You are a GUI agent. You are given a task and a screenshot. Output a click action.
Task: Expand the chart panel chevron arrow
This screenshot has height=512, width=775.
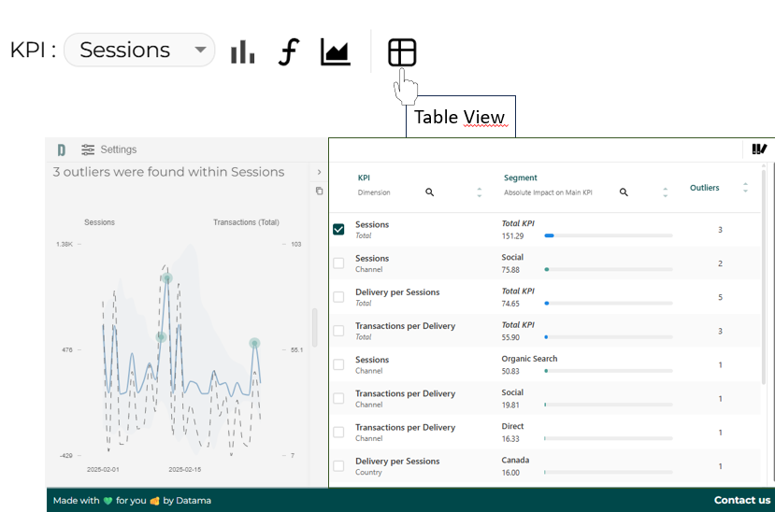320,172
